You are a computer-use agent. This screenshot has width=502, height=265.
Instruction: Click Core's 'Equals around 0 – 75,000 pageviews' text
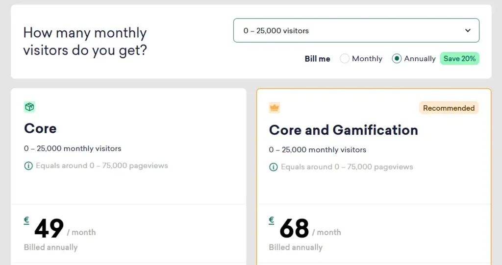tap(101, 166)
